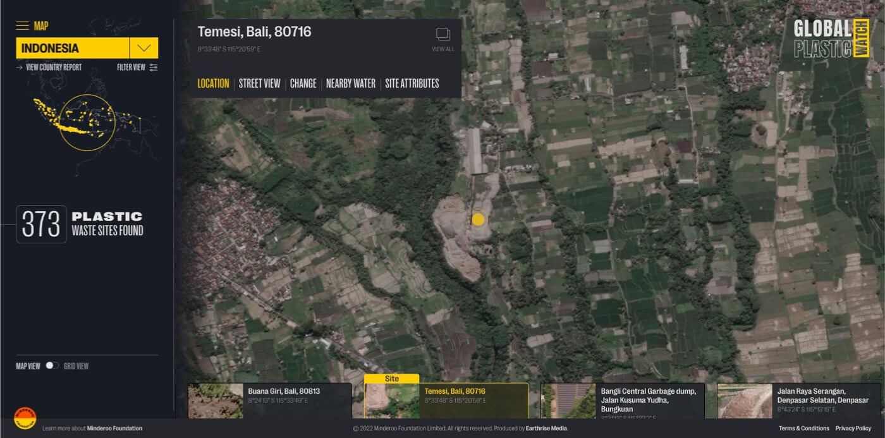The height and width of the screenshot is (438, 885).
Task: Select the Grid View label
Action: pyautogui.click(x=76, y=366)
